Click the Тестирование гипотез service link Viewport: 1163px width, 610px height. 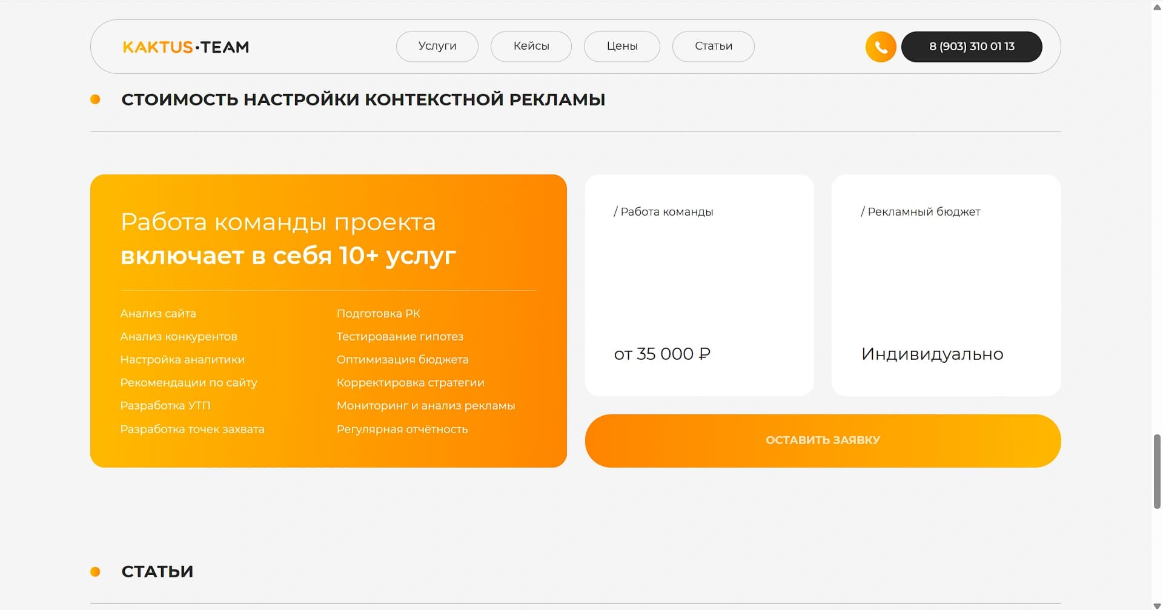pos(400,336)
